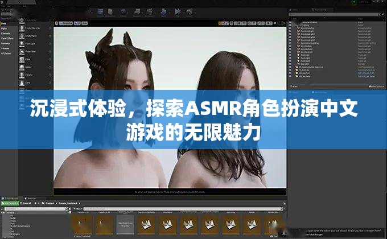
Task: Click the green source control status icon
Action: coord(354,2)
